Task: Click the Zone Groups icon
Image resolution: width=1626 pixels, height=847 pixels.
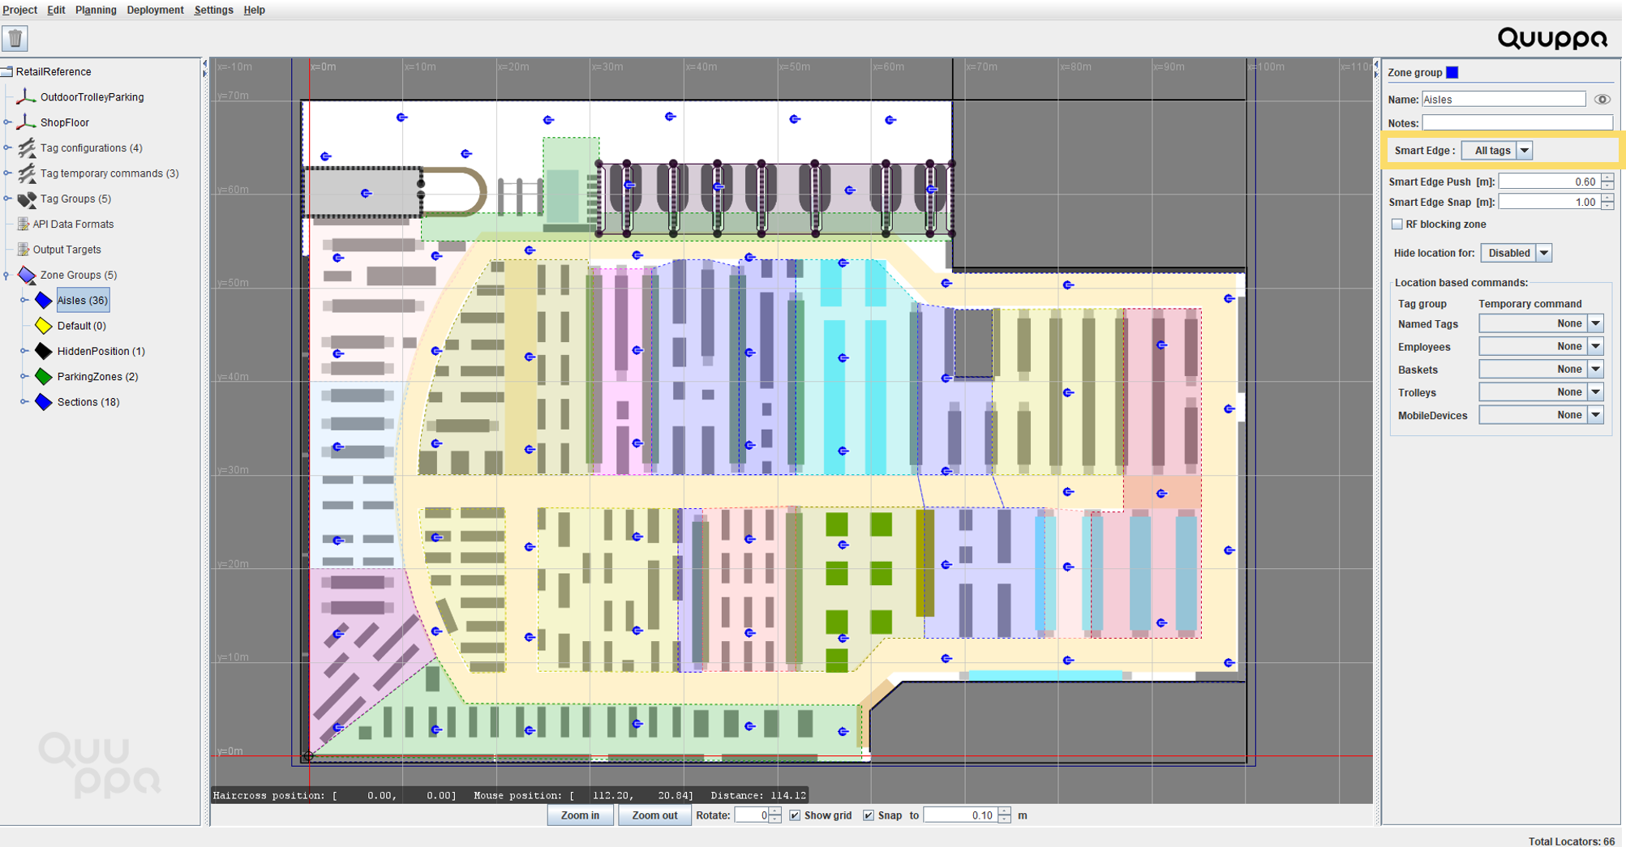Action: click(26, 276)
